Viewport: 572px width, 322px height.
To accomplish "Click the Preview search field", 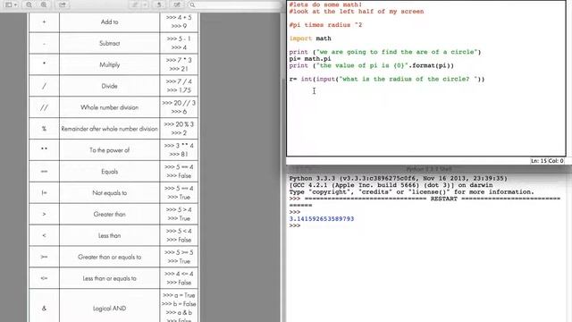I will tap(235, 4).
